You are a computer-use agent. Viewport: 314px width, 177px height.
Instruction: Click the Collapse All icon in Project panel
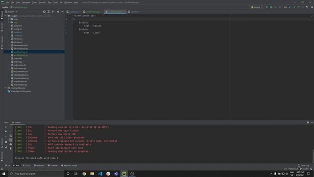[x=53, y=12]
